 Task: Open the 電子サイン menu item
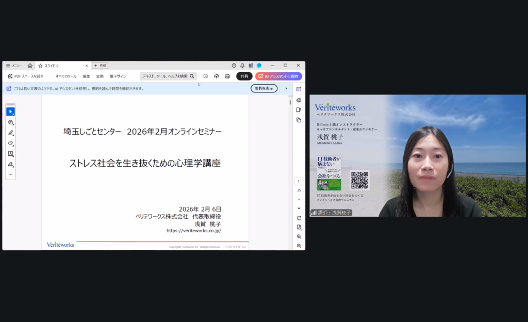[118, 76]
